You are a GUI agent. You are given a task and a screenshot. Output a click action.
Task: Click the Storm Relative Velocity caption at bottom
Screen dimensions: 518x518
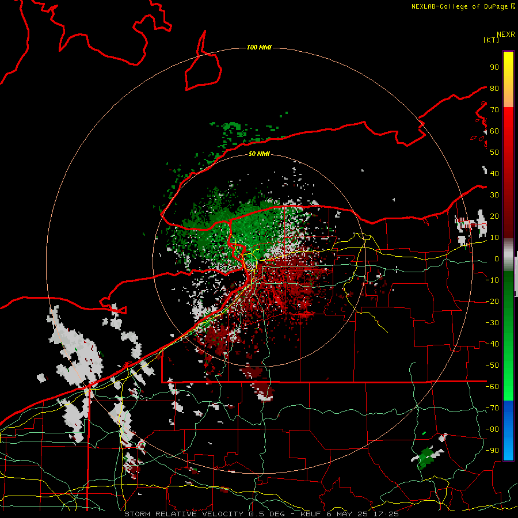(262, 514)
